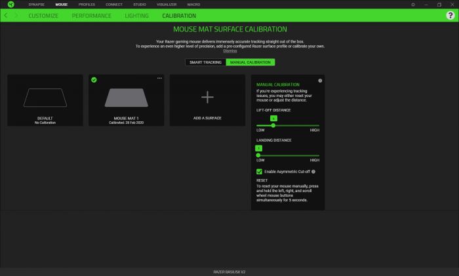Select the Calibration tab

pos(179,16)
